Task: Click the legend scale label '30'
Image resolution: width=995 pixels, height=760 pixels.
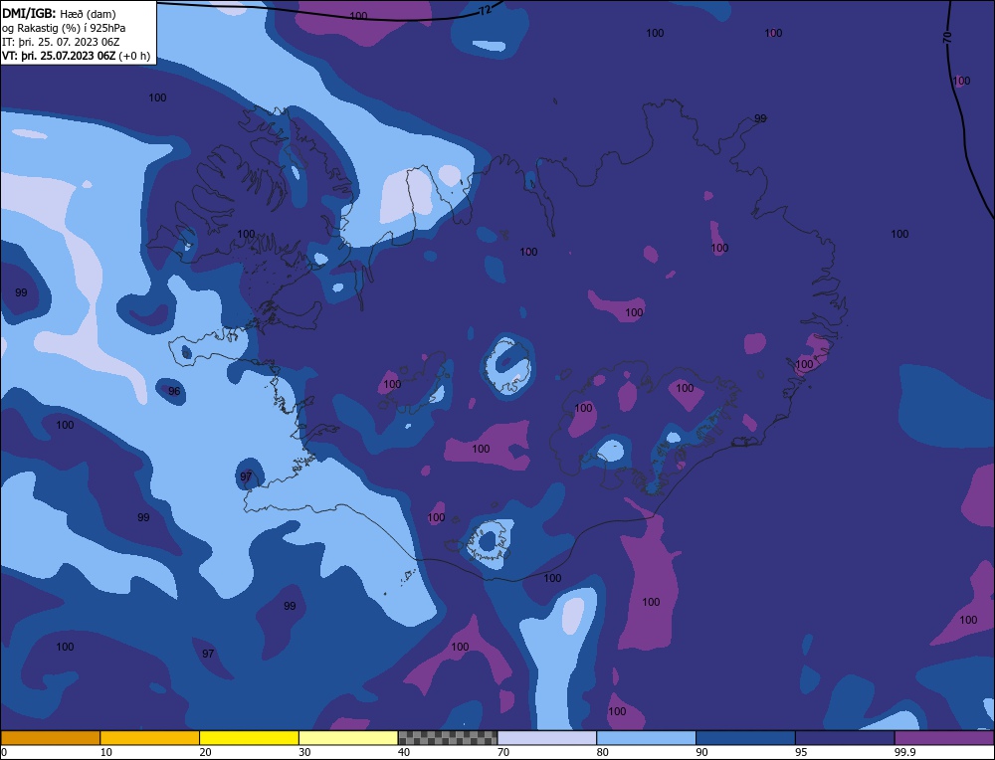Action: 304,752
